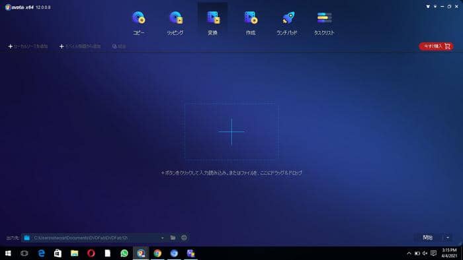Open the 作成 (Creator) module
This screenshot has height=260, width=463.
point(251,23)
